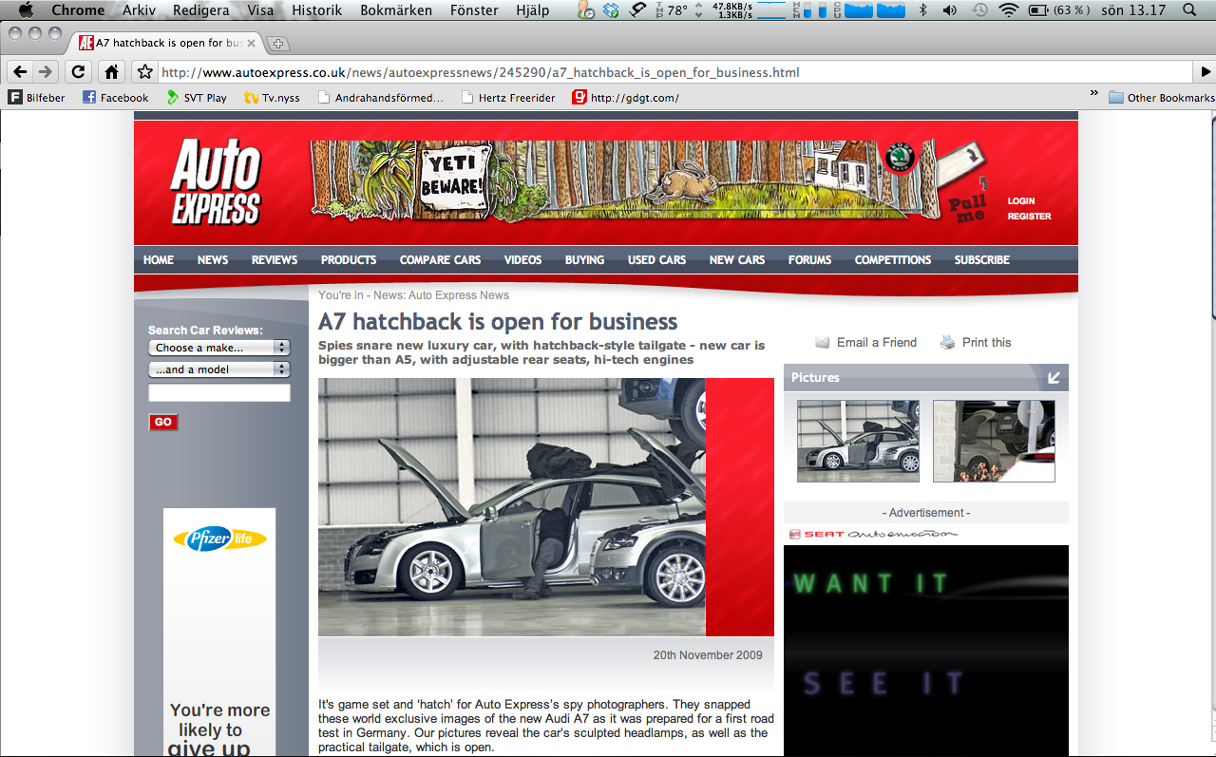The height and width of the screenshot is (757, 1216).
Task: Click the REGISTER link
Action: tap(1030, 217)
